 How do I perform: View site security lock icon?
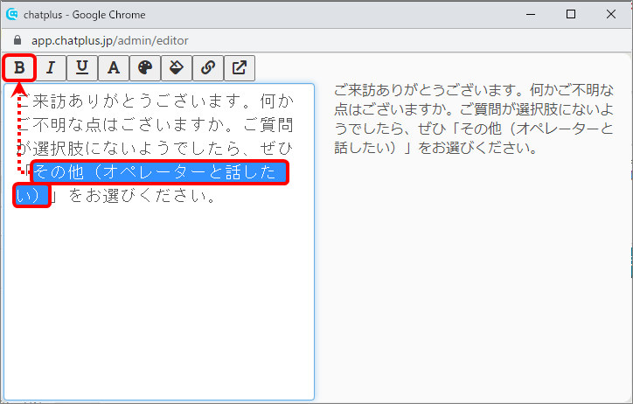17,40
